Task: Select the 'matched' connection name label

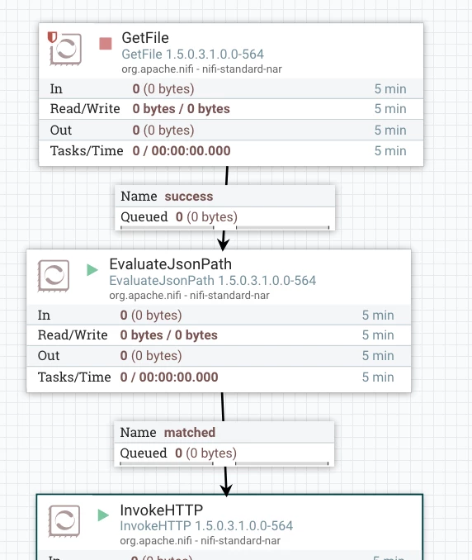Action: tap(190, 433)
